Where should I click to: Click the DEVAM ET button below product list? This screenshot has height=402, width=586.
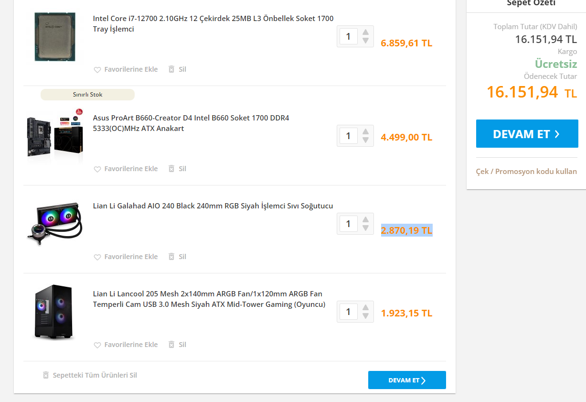[407, 380]
